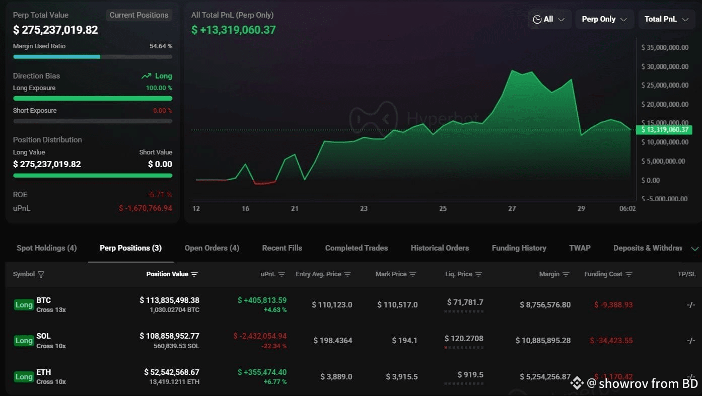Image resolution: width=702 pixels, height=396 pixels.
Task: Select the SOL symbol name
Action: pyautogui.click(x=43, y=336)
